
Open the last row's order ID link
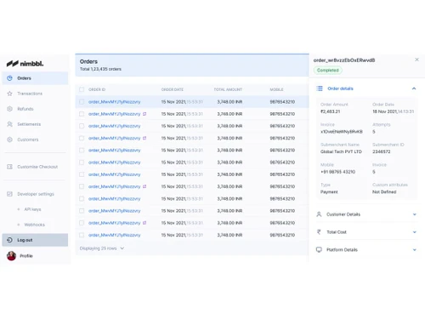tap(114, 235)
